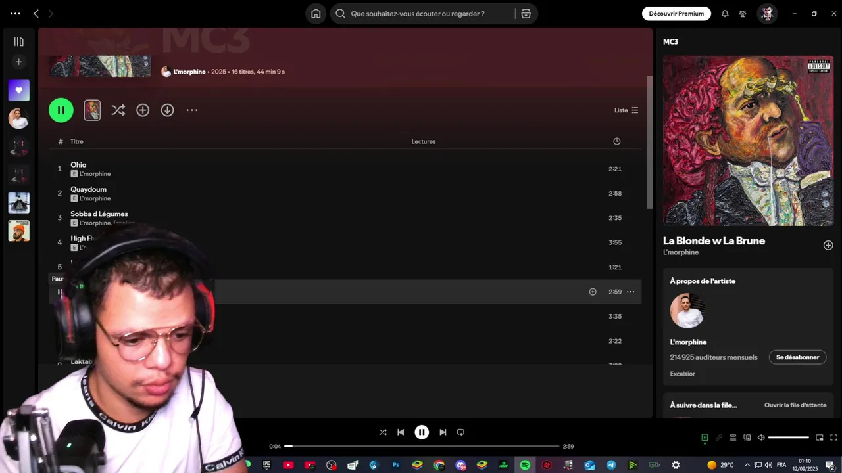The width and height of the screenshot is (842, 473).
Task: Pause playback with the green album button
Action: click(61, 110)
